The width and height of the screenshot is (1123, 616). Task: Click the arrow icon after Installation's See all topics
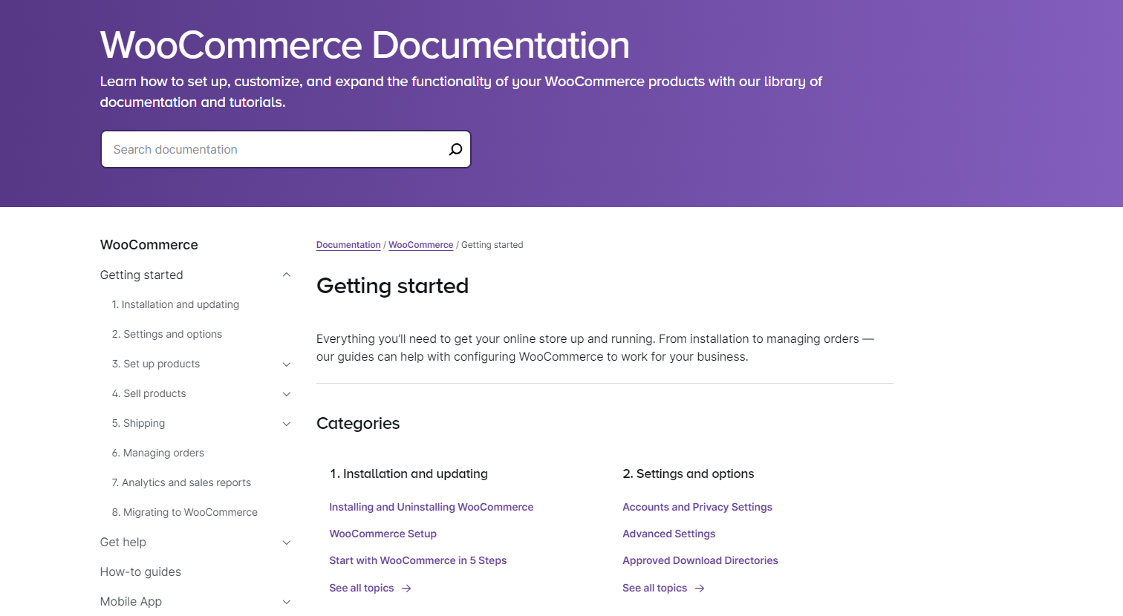(x=406, y=589)
